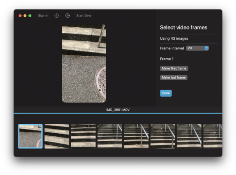Select the third frame thumbnail
Image resolution: width=236 pixels, height=175 pixels.
[x=83, y=136]
